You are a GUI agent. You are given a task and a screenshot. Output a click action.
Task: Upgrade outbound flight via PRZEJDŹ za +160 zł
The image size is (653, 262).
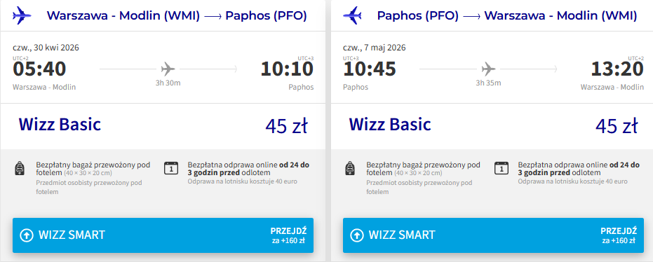[288, 235]
